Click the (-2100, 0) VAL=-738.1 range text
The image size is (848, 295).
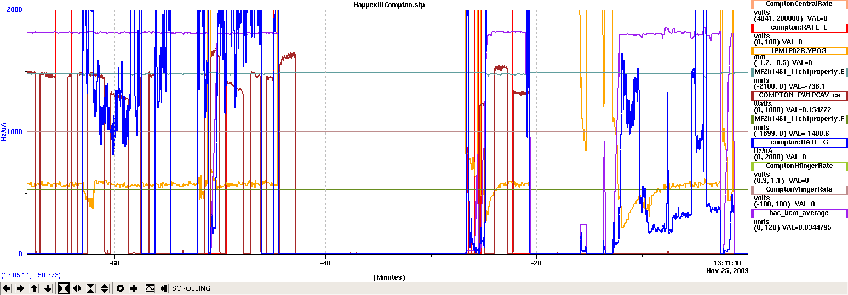point(789,86)
